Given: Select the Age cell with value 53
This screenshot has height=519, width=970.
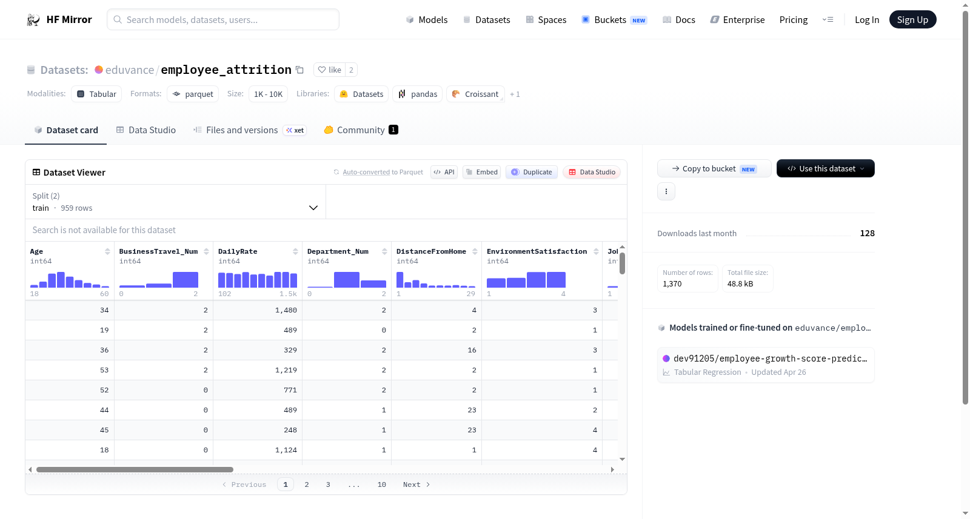Looking at the screenshot, I should tap(70, 370).
